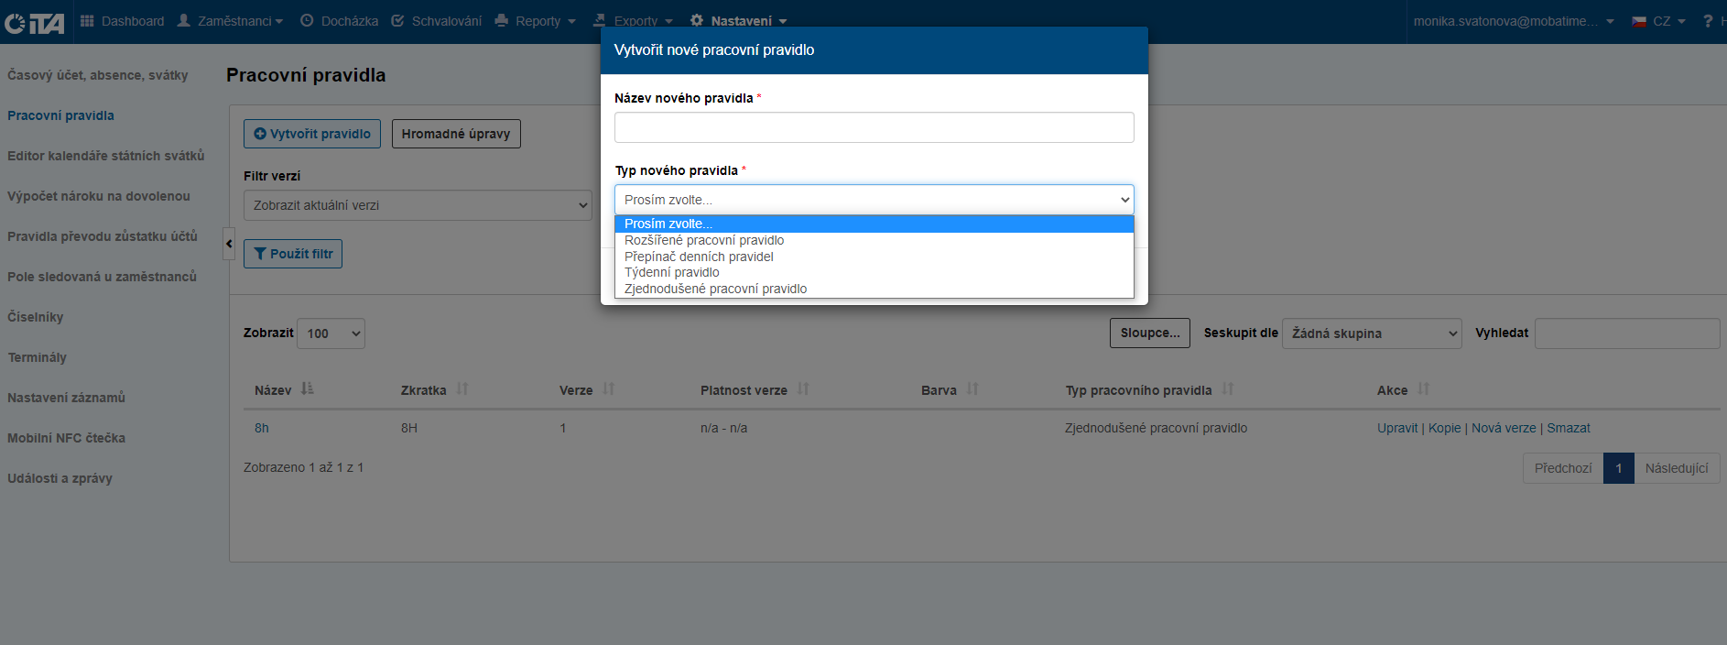This screenshot has height=645, width=1727.
Task: Open the Zaměstnanci menu
Action: (x=233, y=21)
